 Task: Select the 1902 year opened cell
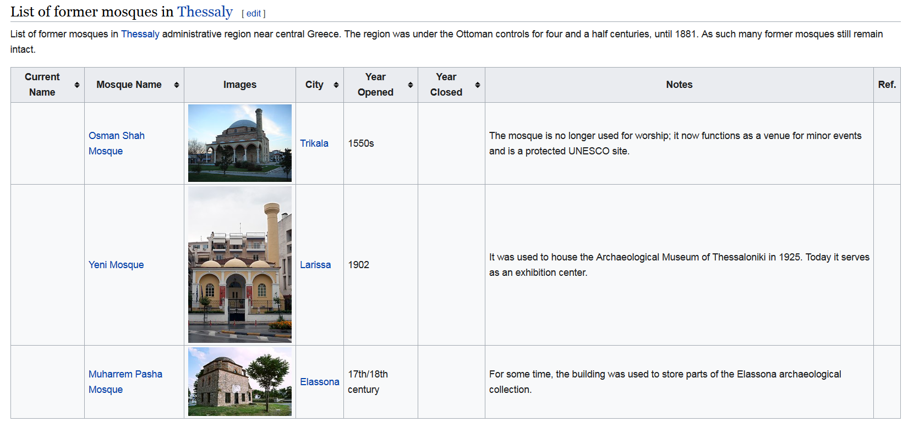click(x=381, y=265)
